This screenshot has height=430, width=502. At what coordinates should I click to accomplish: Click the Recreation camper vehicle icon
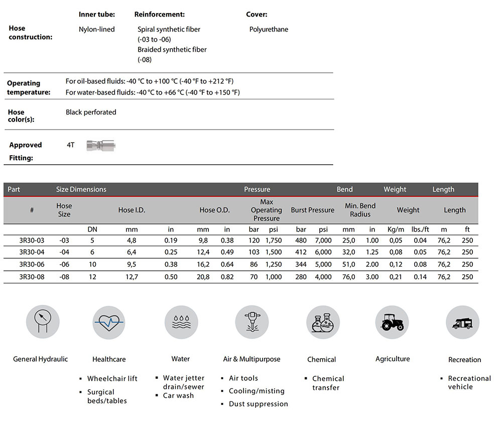point(462,322)
